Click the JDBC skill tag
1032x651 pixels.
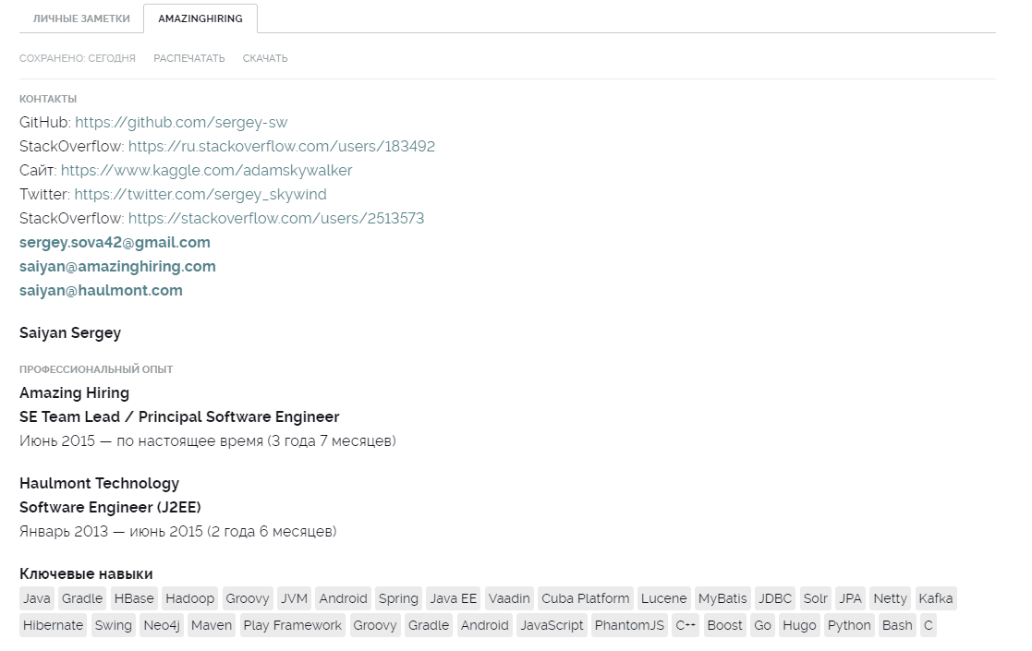click(774, 598)
